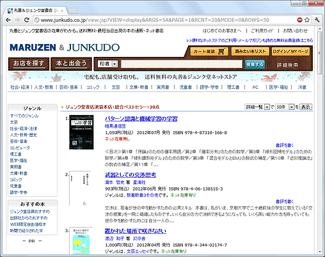Open 実用書 category in top menu
Viewport: 325px width, 257px height.
point(162,87)
